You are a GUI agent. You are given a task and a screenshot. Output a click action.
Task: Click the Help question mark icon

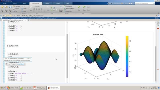pos(132,3)
